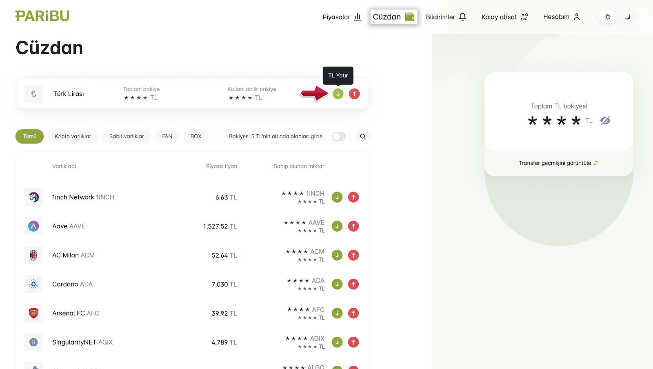Click Kullanılabilir bakiye label

[x=252, y=89]
